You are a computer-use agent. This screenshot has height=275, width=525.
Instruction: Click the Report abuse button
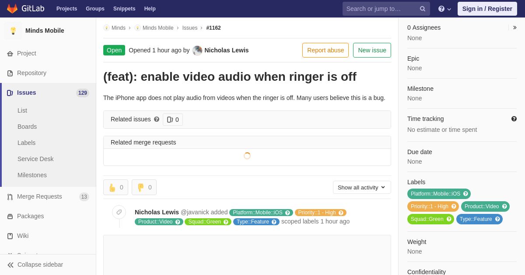pos(325,50)
